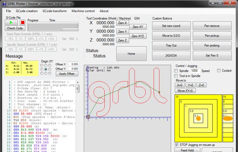Image resolution: width=238 pixels, height=152 pixels.
Task: Click the Z=0 move button
Action: [x=201, y=85]
